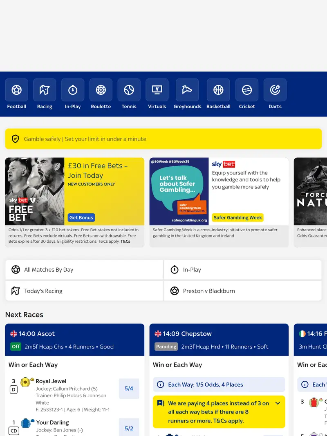Screen dimensions: 327x436
Task: Open the Tennis sport icon
Action: (x=129, y=90)
